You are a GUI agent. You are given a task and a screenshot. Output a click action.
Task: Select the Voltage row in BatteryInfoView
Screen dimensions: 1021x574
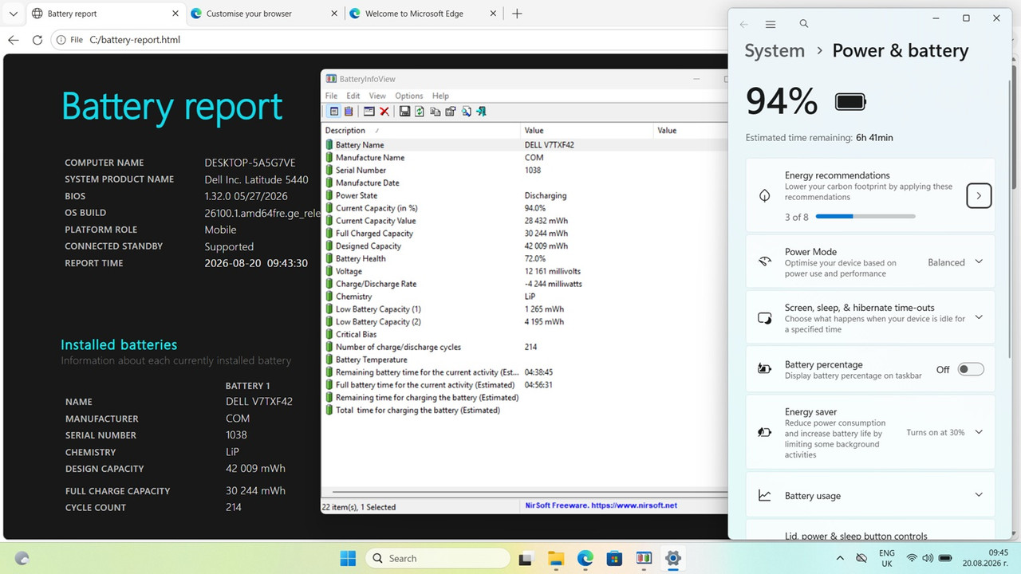click(525, 271)
